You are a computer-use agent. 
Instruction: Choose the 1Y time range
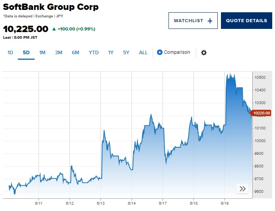click(110, 53)
